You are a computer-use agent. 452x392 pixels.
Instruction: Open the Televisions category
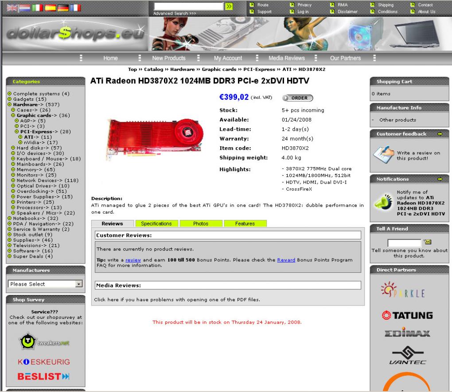pos(30,246)
